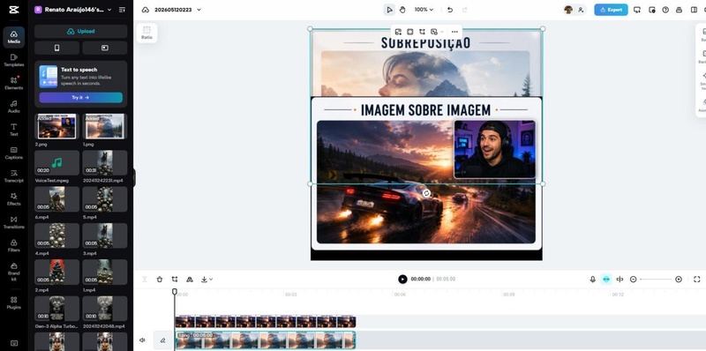
Task: Play the timeline preview
Action: click(x=402, y=279)
